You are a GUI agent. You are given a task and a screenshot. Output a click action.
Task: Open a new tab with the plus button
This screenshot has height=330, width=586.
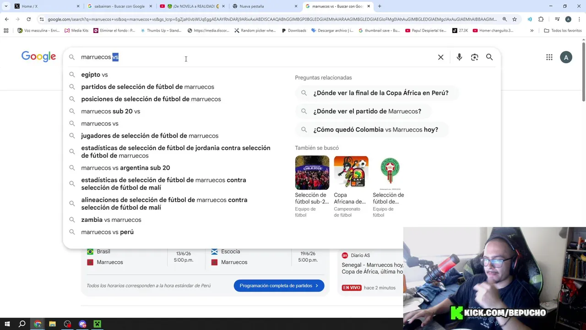[380, 6]
